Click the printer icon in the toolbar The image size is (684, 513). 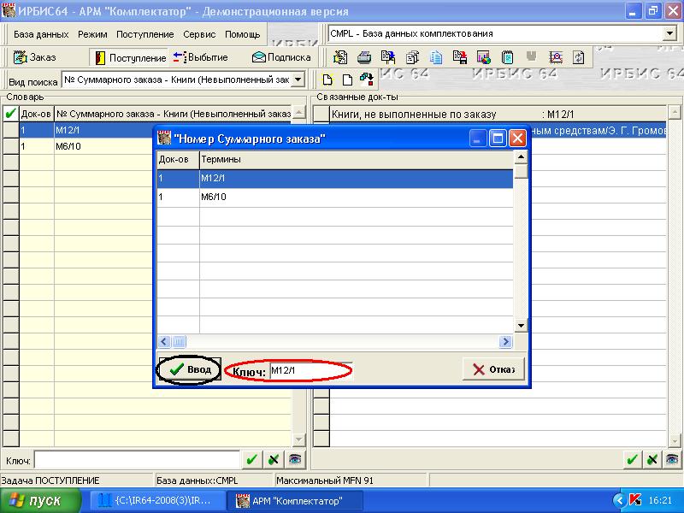click(x=364, y=57)
